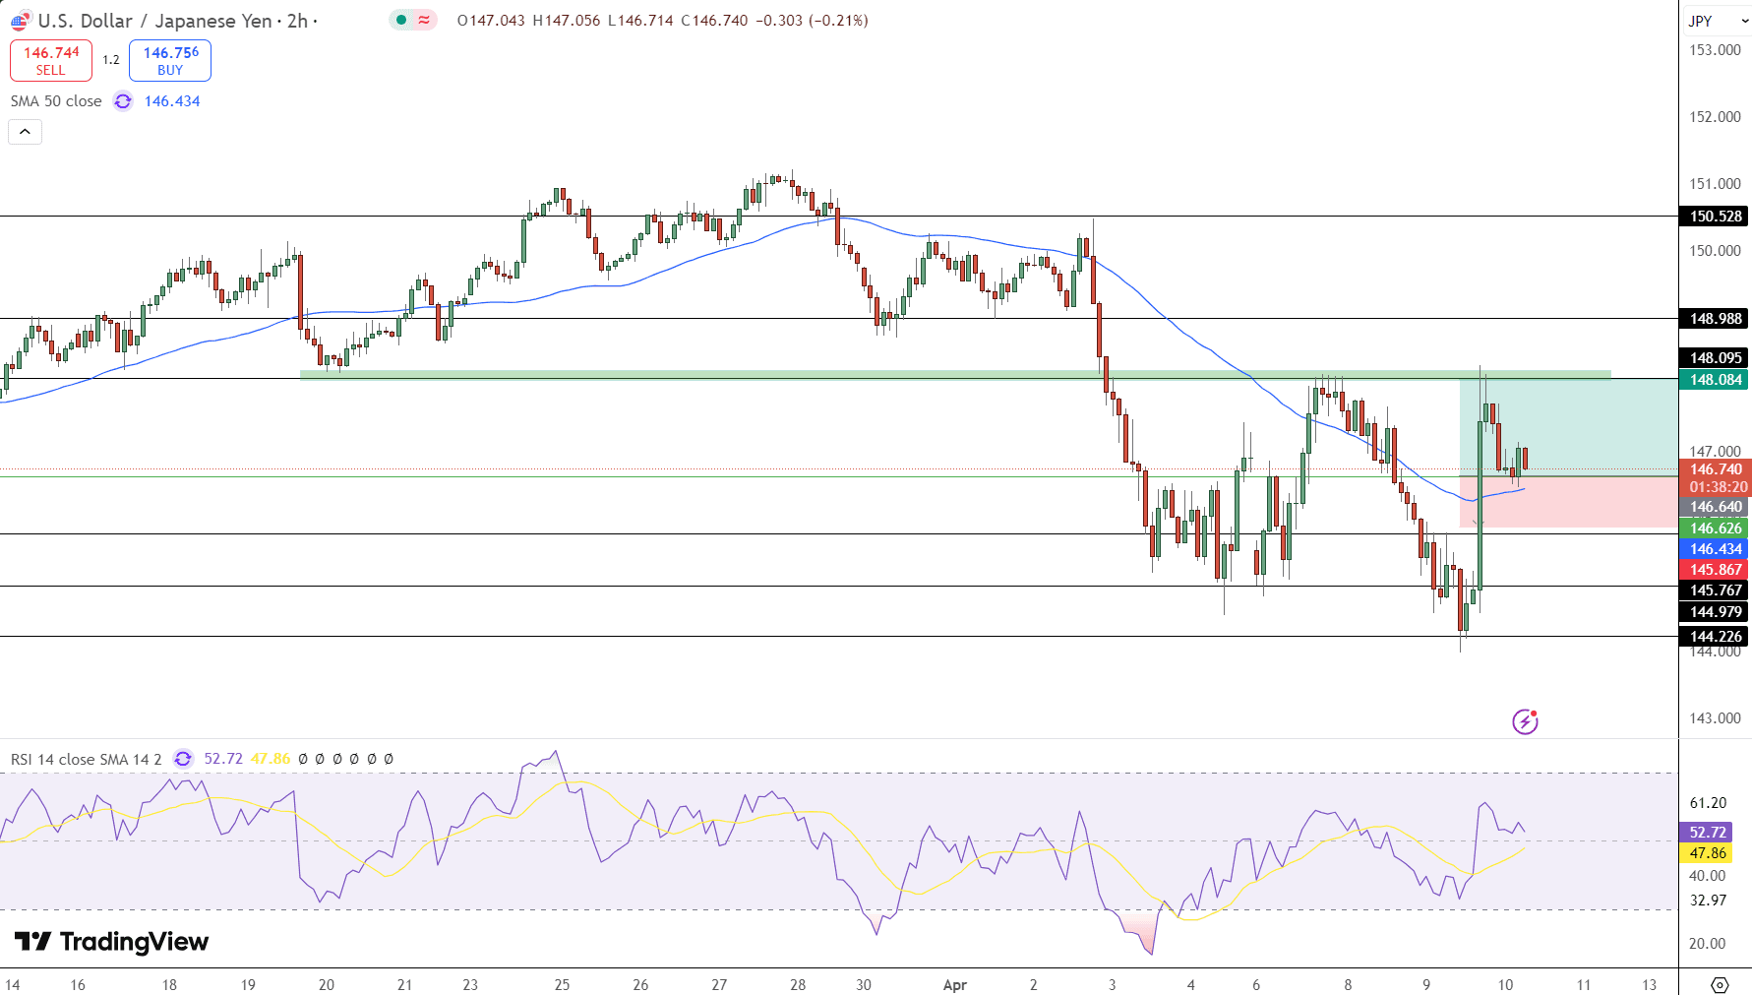Click the Apr date on time axis
Image resolution: width=1752 pixels, height=995 pixels.
coord(954,984)
